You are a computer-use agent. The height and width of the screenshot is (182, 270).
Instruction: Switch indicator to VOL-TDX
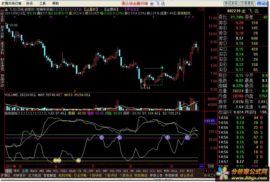pyautogui.click(x=116, y=171)
